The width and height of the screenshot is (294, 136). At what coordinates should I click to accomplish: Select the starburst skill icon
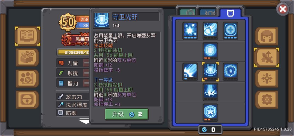point(190,31)
